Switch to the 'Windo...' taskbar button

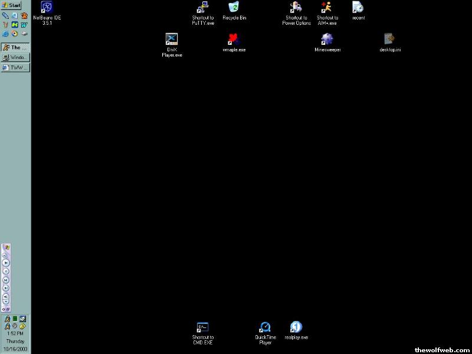click(15, 57)
